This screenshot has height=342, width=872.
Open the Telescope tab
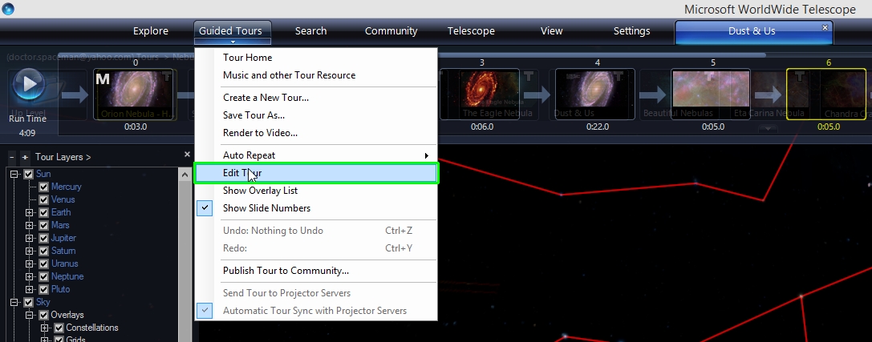(471, 31)
